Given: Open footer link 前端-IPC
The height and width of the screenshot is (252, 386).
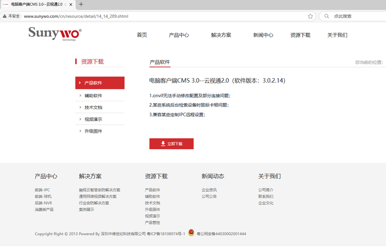Looking at the screenshot, I should [42, 190].
